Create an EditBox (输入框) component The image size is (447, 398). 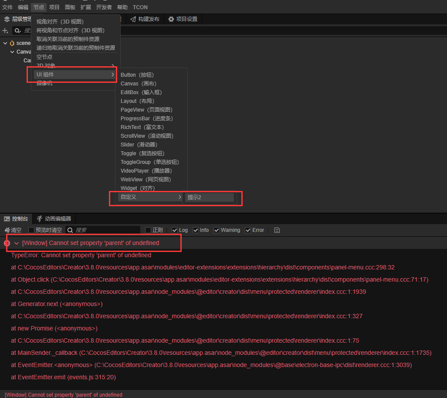[141, 92]
